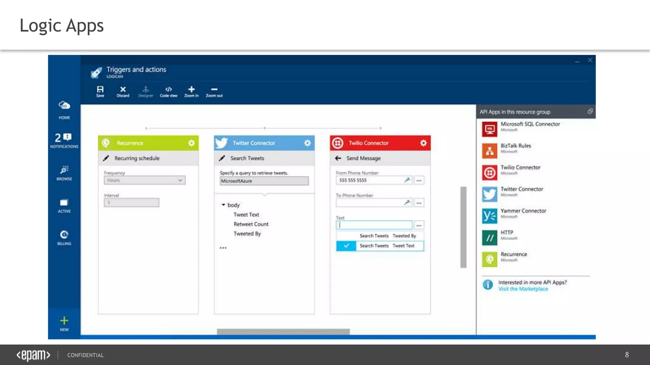Select Tweet Text output

pyautogui.click(x=246, y=215)
